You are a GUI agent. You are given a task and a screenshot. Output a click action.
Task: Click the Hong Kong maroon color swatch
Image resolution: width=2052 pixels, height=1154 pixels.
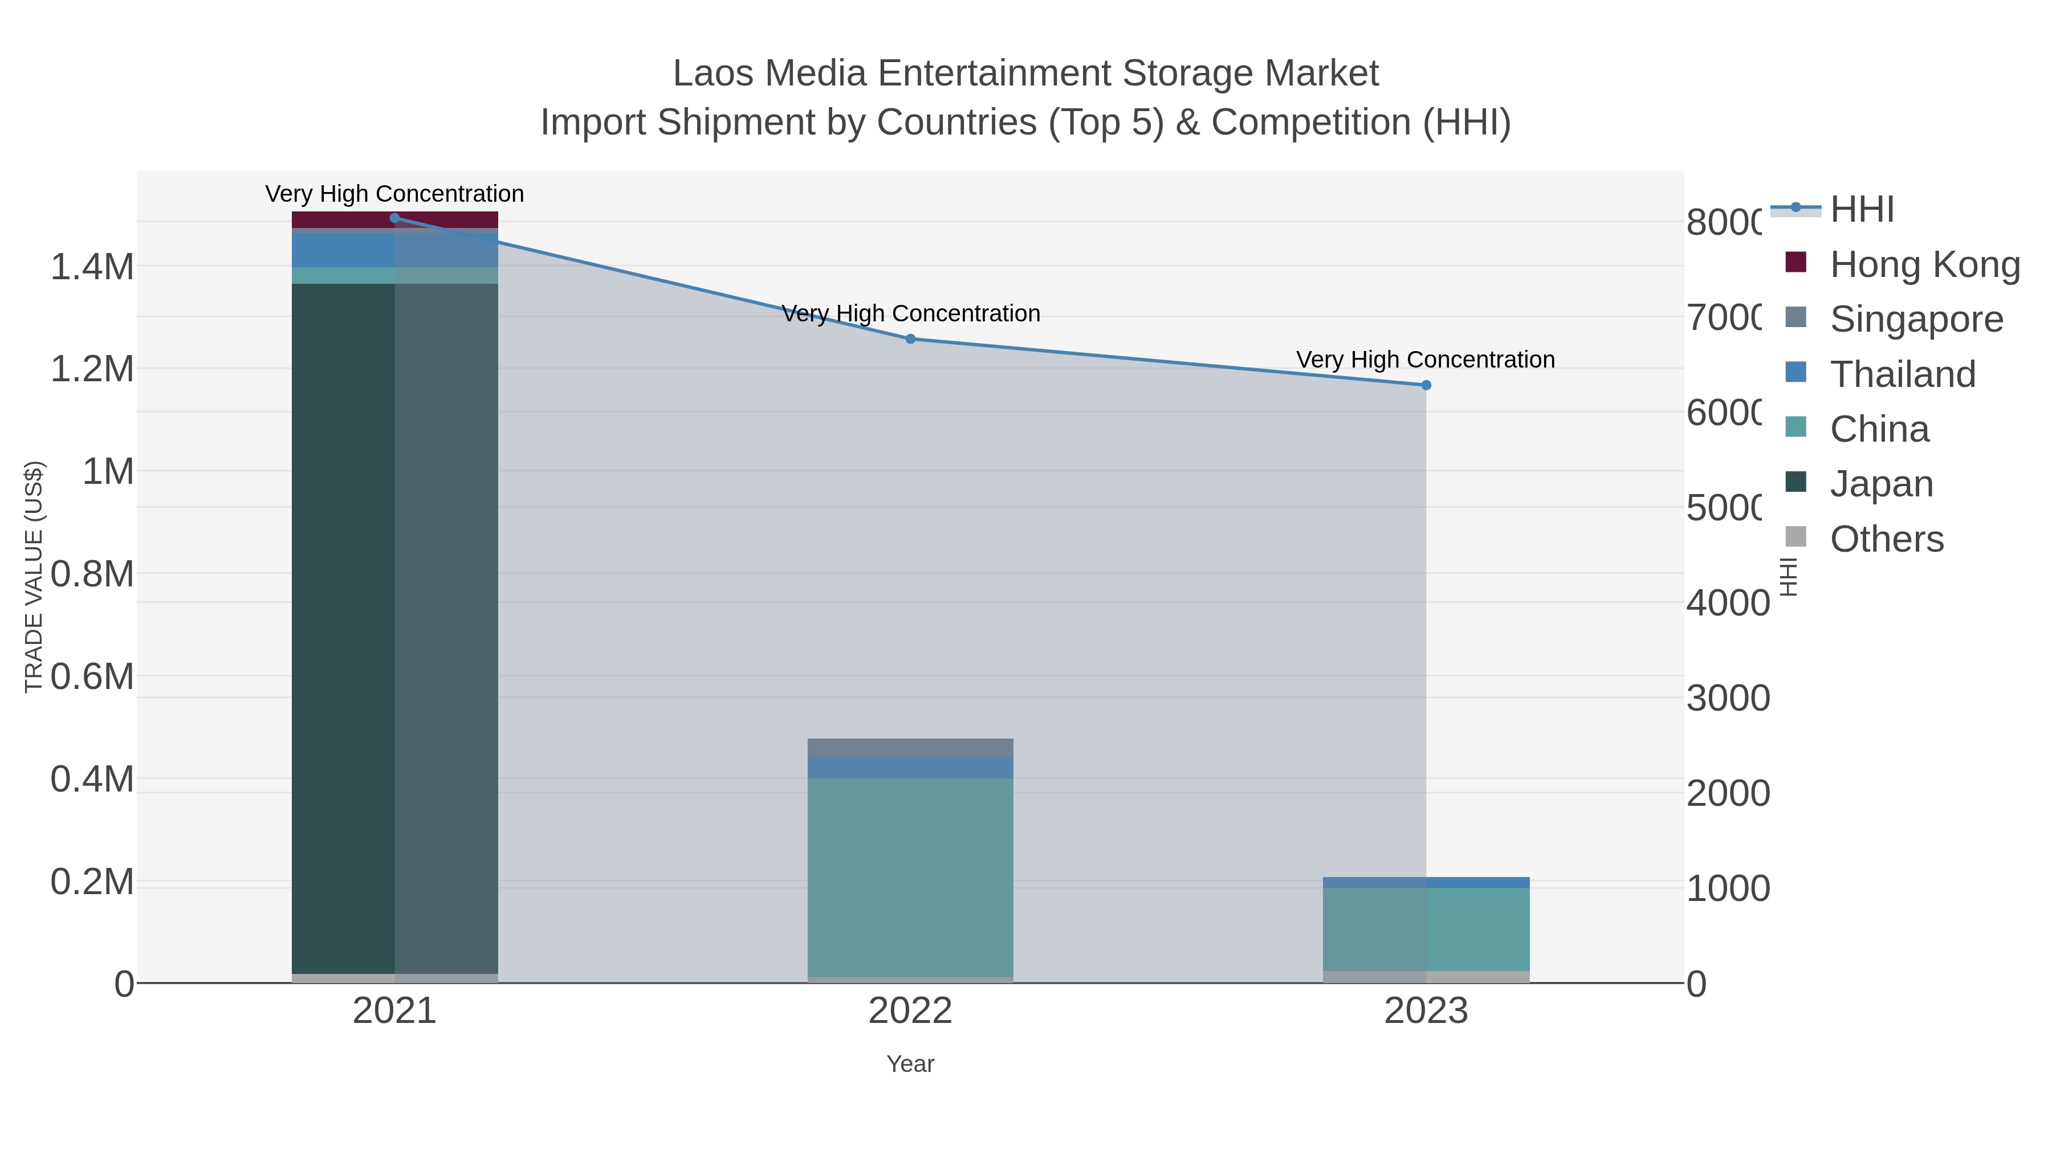point(1795,262)
